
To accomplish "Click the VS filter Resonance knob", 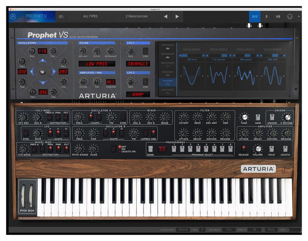I will (x=111, y=51).
